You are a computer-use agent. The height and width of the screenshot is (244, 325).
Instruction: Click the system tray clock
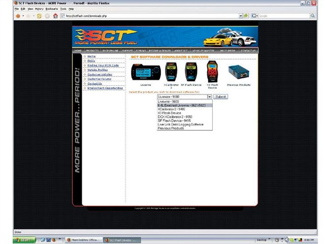point(309,240)
